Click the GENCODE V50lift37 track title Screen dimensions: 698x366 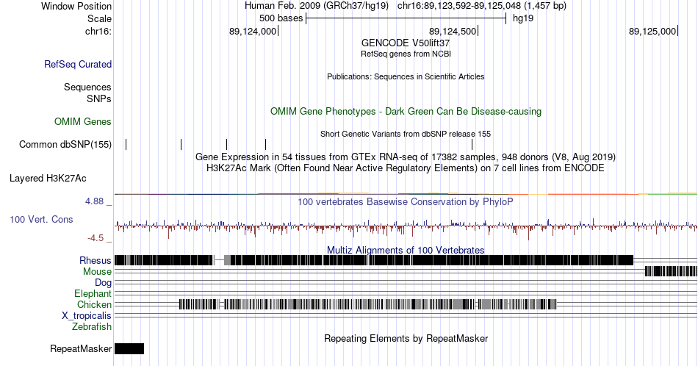406,43
